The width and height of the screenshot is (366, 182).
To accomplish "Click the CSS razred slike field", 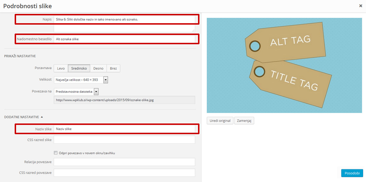I will click(x=124, y=140).
